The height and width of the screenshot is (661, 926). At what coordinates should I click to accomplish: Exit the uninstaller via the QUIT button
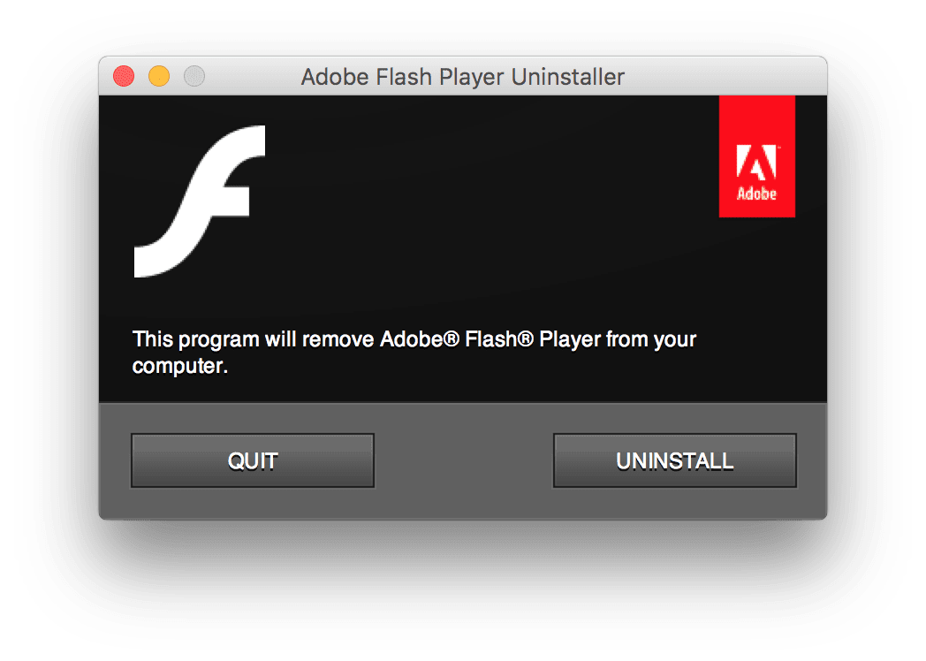point(253,460)
